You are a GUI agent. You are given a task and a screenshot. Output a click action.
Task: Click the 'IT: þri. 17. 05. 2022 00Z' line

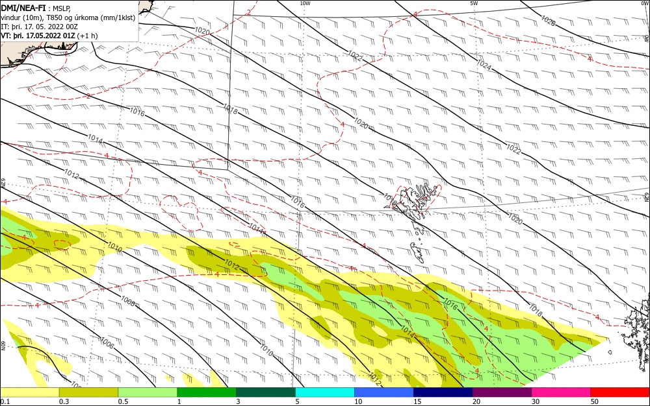[x=40, y=27]
